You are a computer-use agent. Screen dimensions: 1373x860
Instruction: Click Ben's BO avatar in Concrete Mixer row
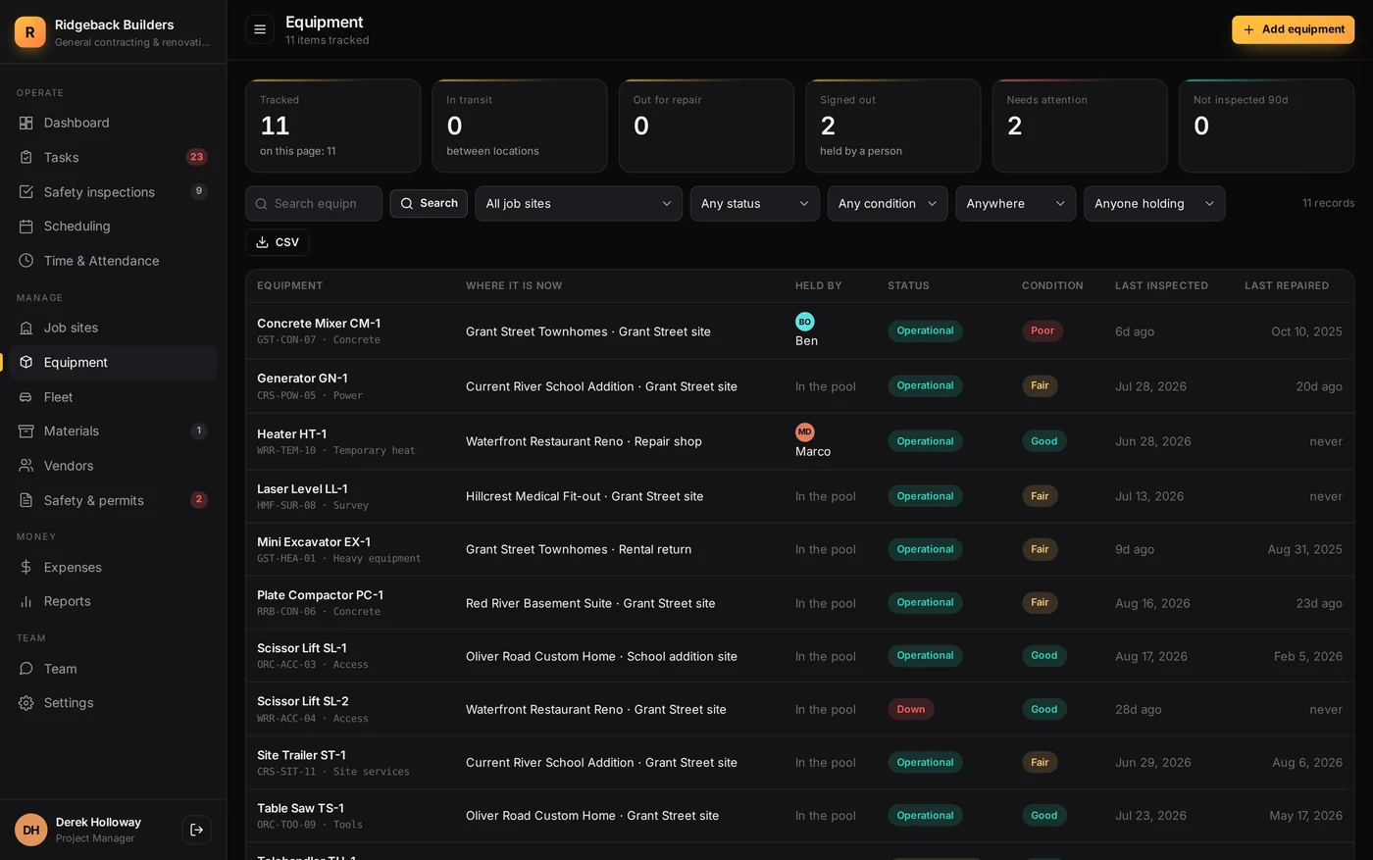click(805, 322)
